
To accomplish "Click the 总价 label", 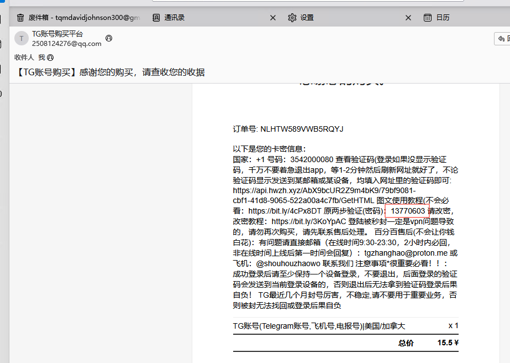I will [406, 343].
